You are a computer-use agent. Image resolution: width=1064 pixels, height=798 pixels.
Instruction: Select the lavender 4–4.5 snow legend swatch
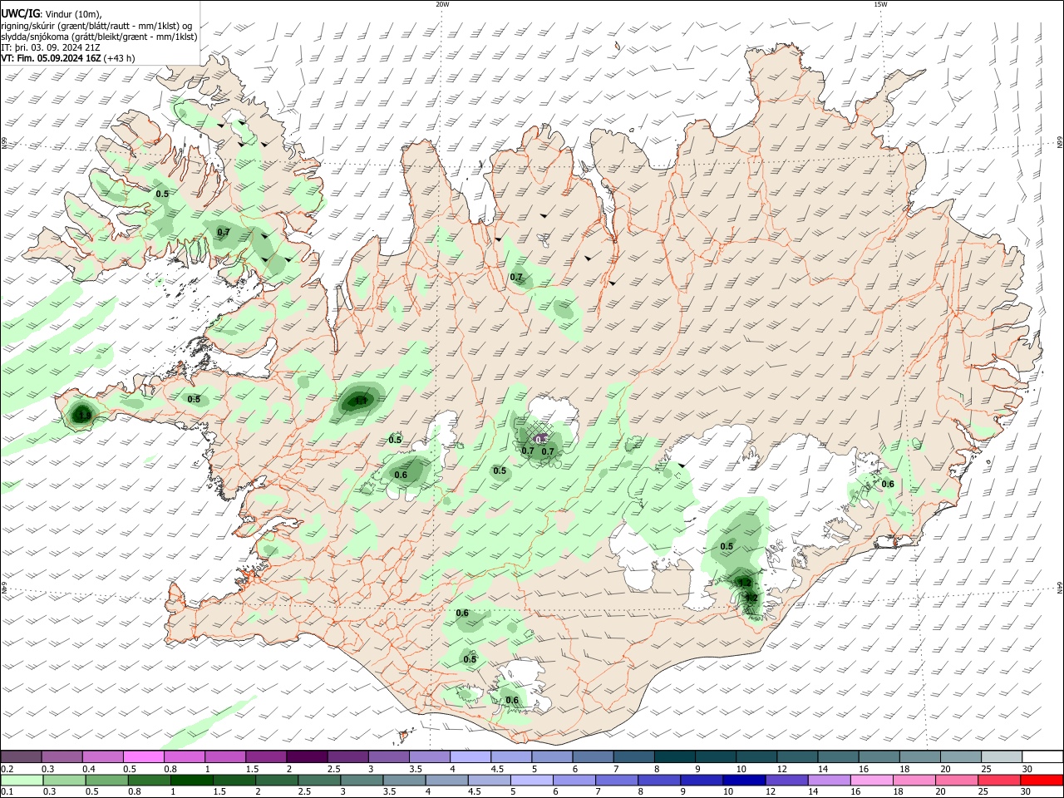pyautogui.click(x=470, y=757)
